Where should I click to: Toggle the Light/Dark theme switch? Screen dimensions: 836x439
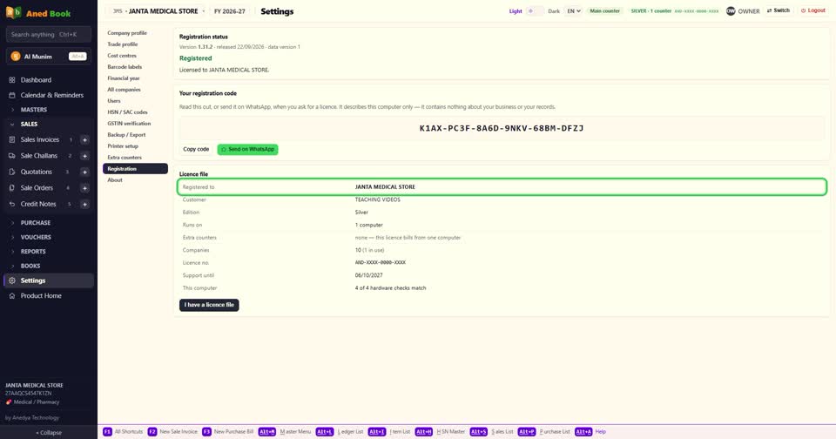535,10
